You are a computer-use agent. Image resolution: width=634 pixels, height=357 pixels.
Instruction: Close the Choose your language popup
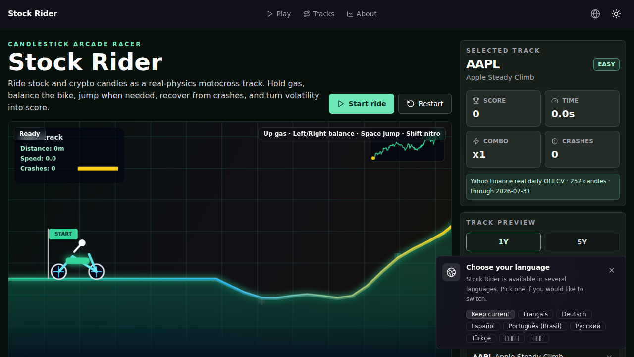(612, 270)
